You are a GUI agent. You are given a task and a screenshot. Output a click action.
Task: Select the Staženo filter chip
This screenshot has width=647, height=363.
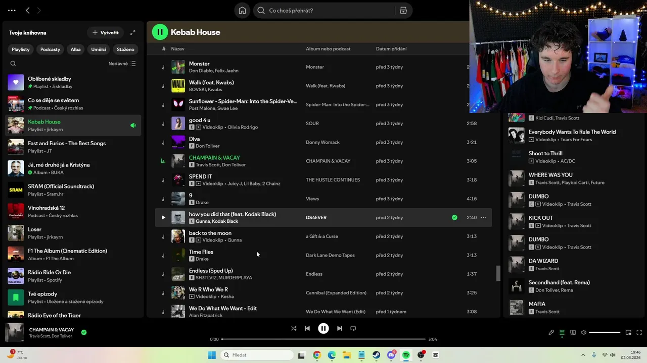(125, 49)
